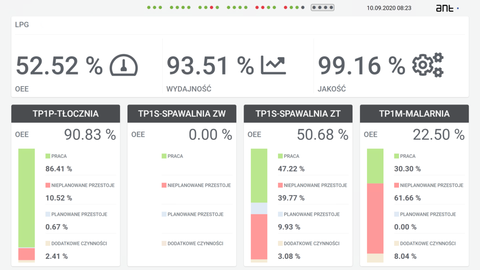Click the green bar segment in TP1P-TŁOCZNIA
This screenshot has height=270, width=480.
coord(27,198)
